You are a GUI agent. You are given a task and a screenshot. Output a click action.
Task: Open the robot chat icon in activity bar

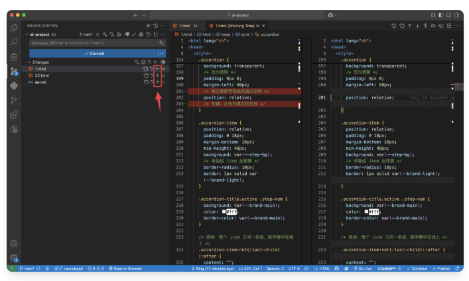pos(14,57)
